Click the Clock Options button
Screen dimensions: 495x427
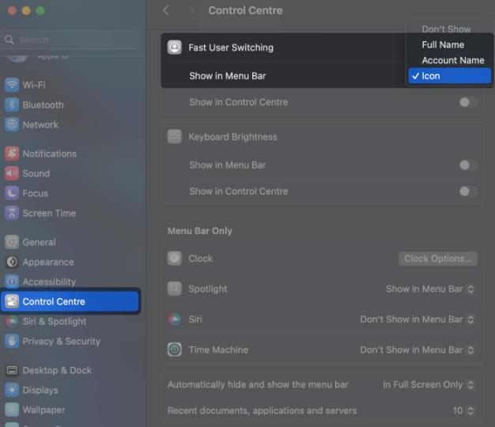click(438, 259)
